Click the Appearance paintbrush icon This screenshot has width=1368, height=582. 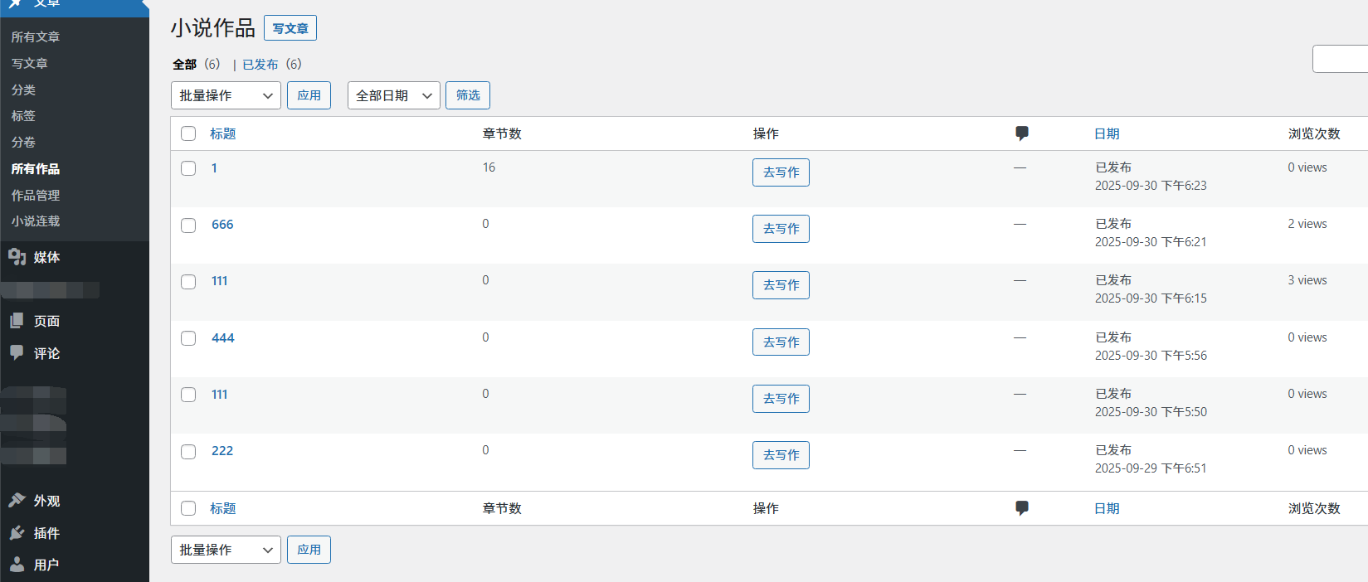tap(17, 500)
